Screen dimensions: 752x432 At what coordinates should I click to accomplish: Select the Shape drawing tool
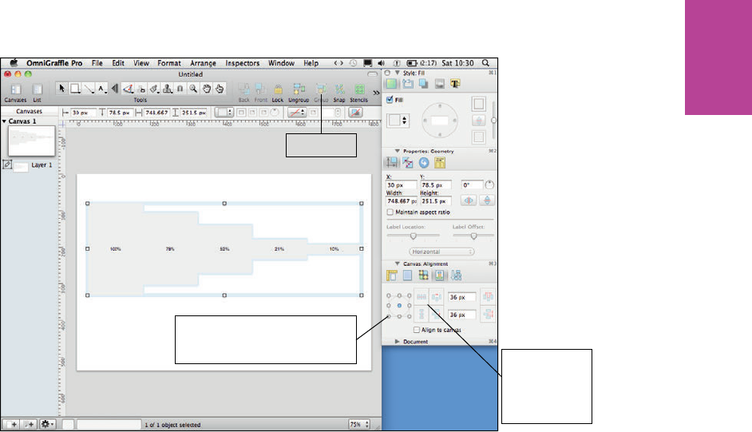(x=75, y=88)
